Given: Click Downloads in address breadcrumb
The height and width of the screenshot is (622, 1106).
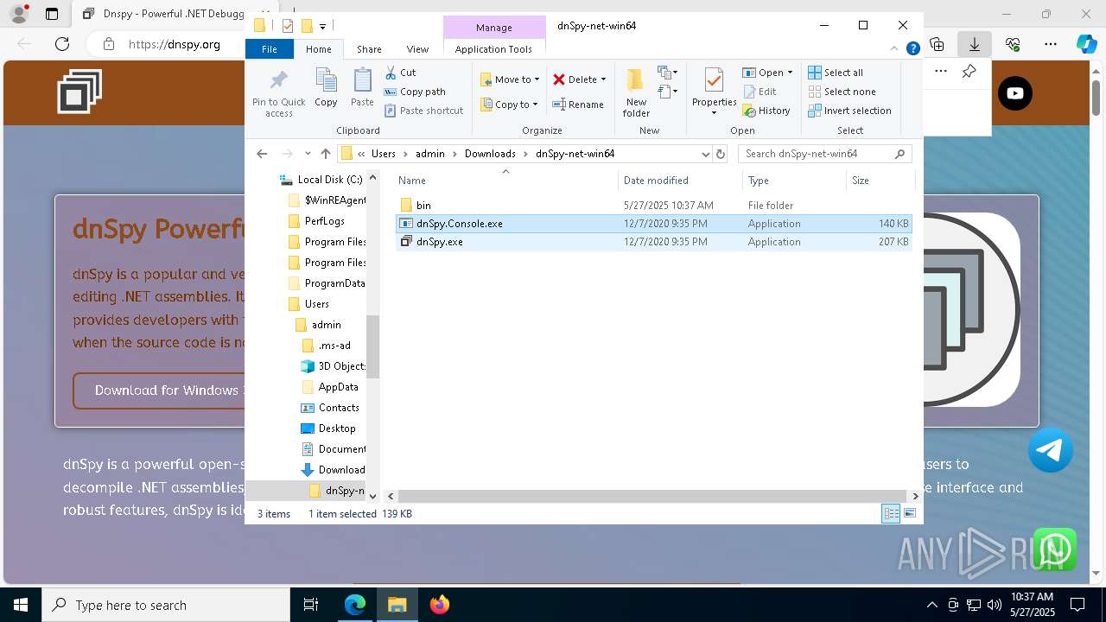Looking at the screenshot, I should coord(490,154).
